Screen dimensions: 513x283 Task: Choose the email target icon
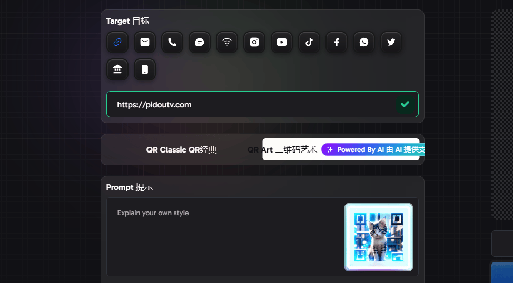[x=145, y=42]
